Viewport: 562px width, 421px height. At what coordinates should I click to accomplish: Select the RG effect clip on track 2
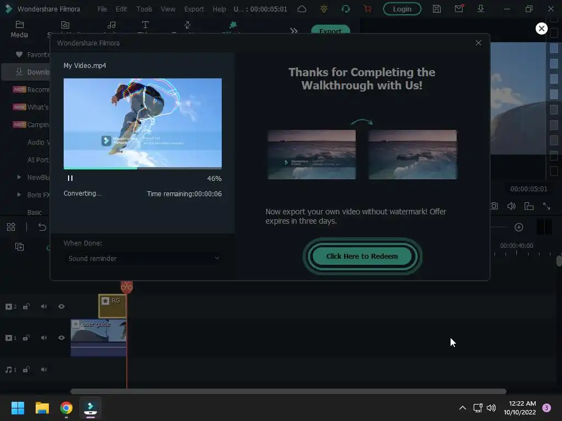(x=112, y=306)
